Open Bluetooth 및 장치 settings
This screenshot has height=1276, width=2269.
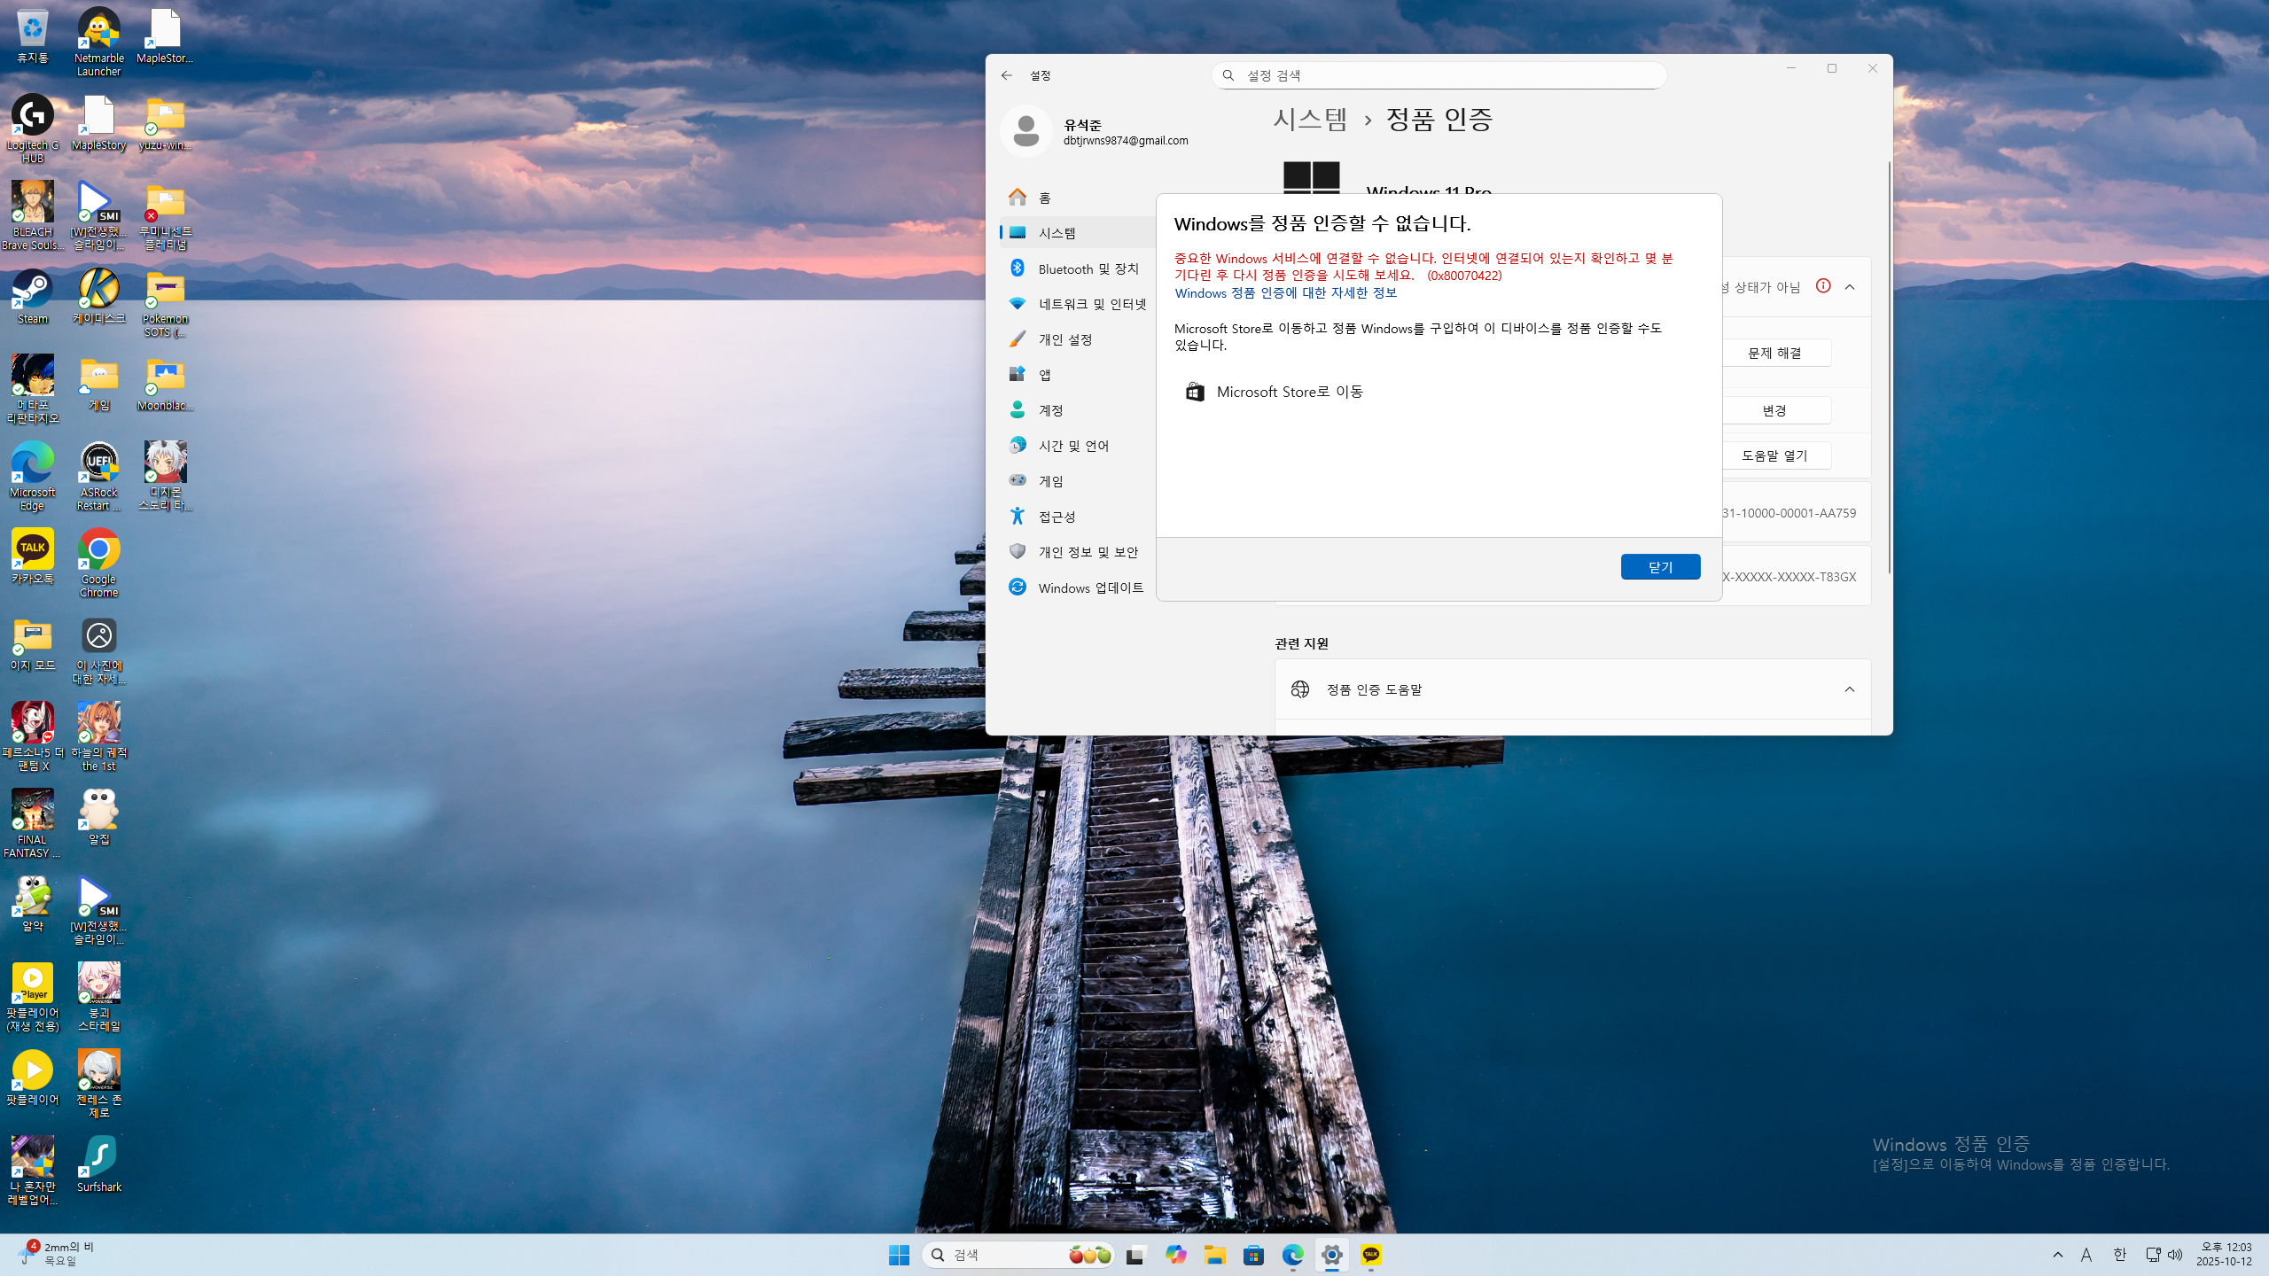tap(1076, 268)
